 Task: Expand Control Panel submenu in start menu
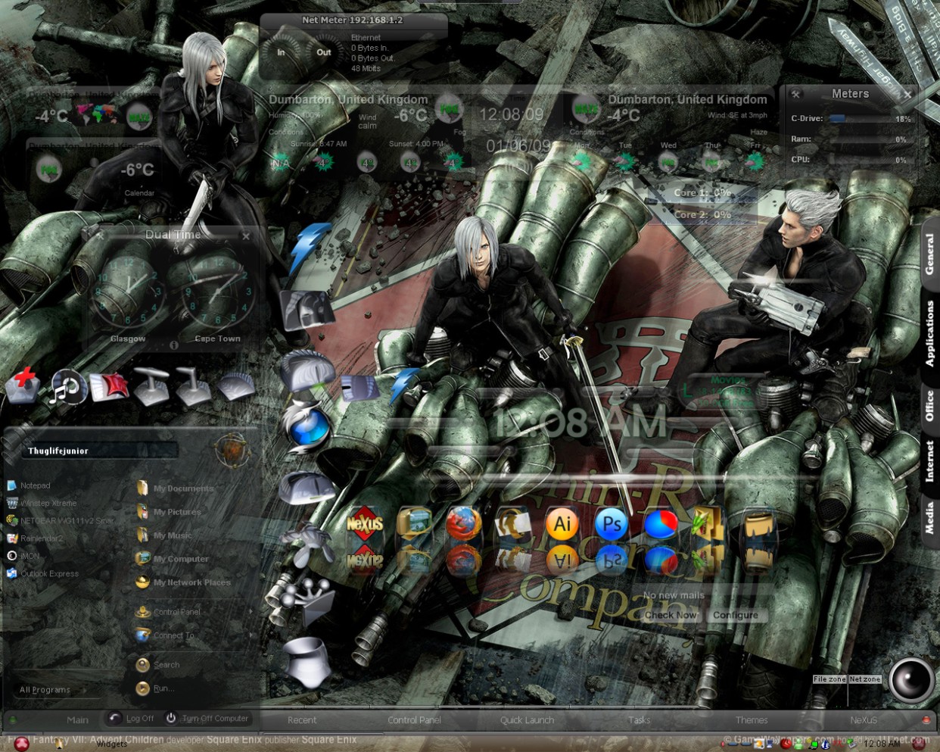pyautogui.click(x=195, y=612)
